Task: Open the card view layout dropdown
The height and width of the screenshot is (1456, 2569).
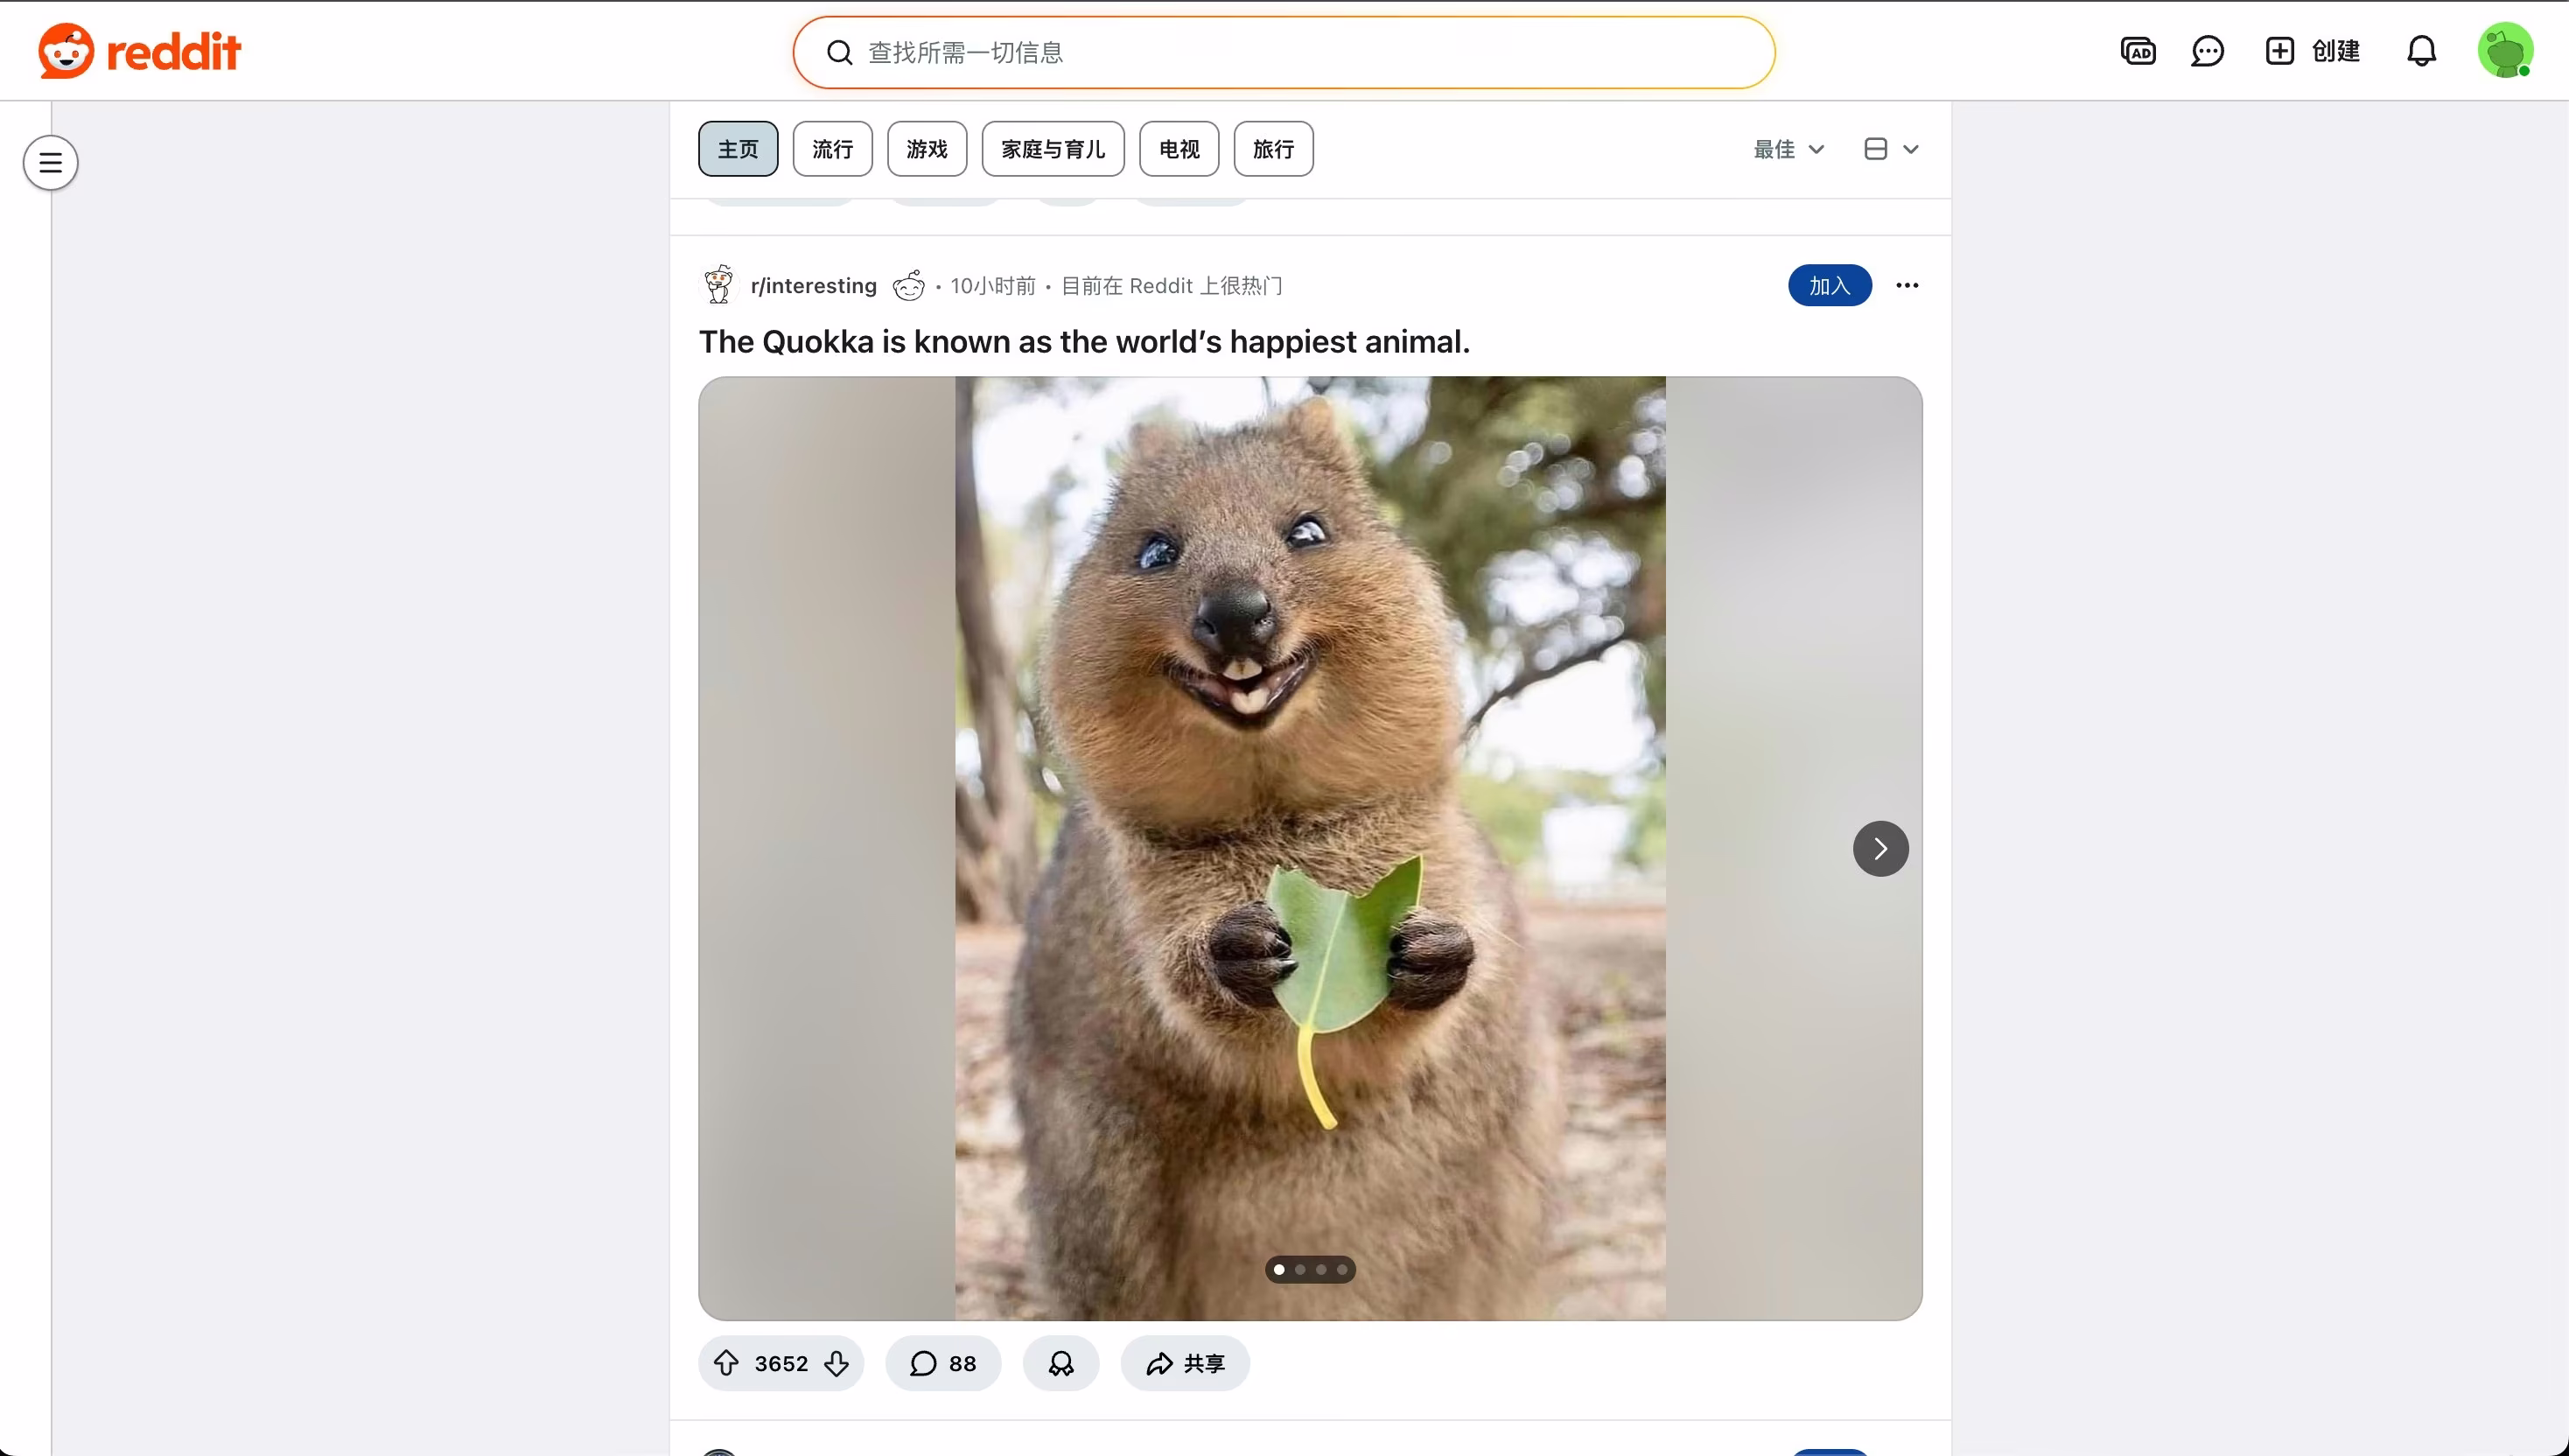Action: point(1891,149)
